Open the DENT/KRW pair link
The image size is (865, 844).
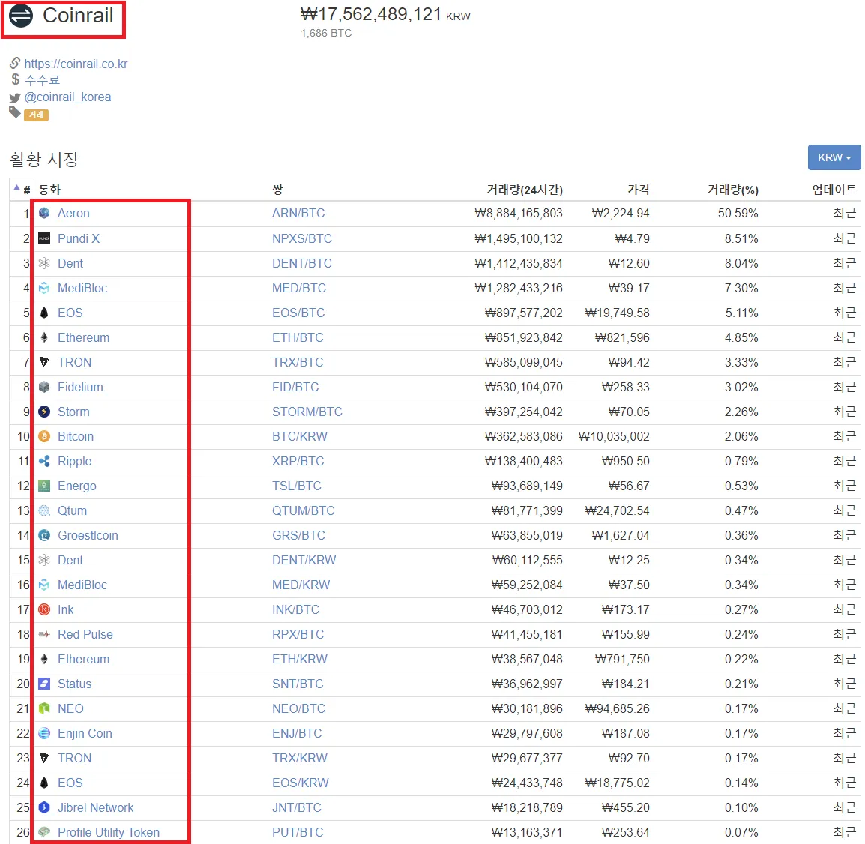pos(304,560)
